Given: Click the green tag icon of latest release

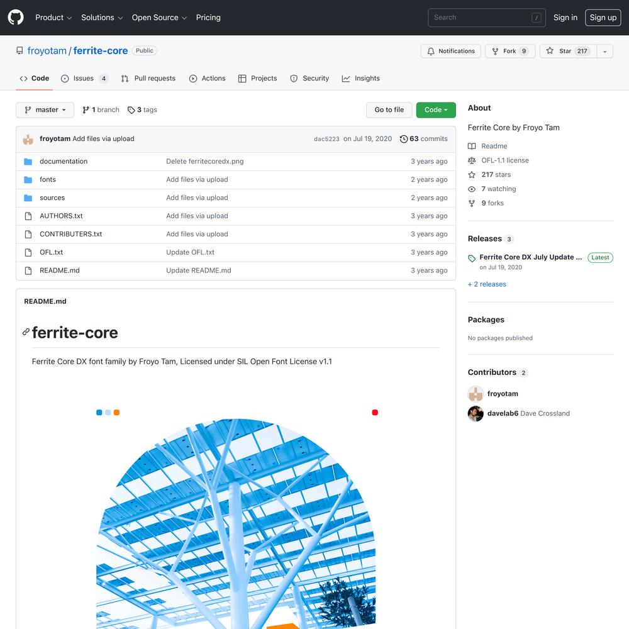Looking at the screenshot, I should click(x=472, y=259).
